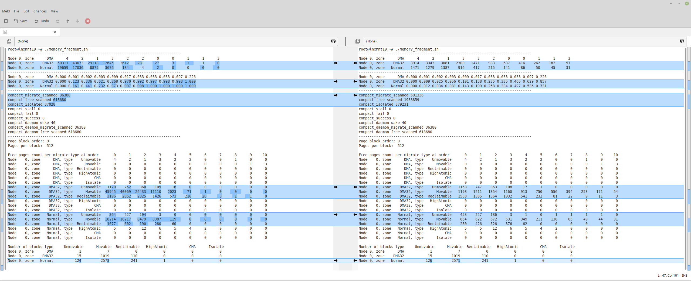The width and height of the screenshot is (691, 281).
Task: Click the redo arrow icon
Action: [x=57, y=21]
